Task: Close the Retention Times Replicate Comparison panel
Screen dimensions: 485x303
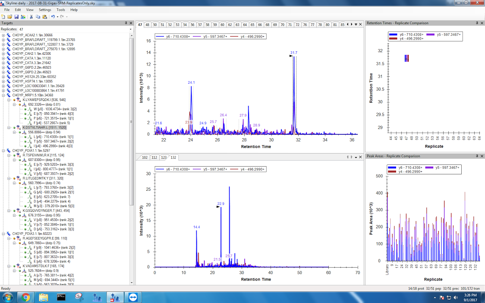Action: point(482,23)
